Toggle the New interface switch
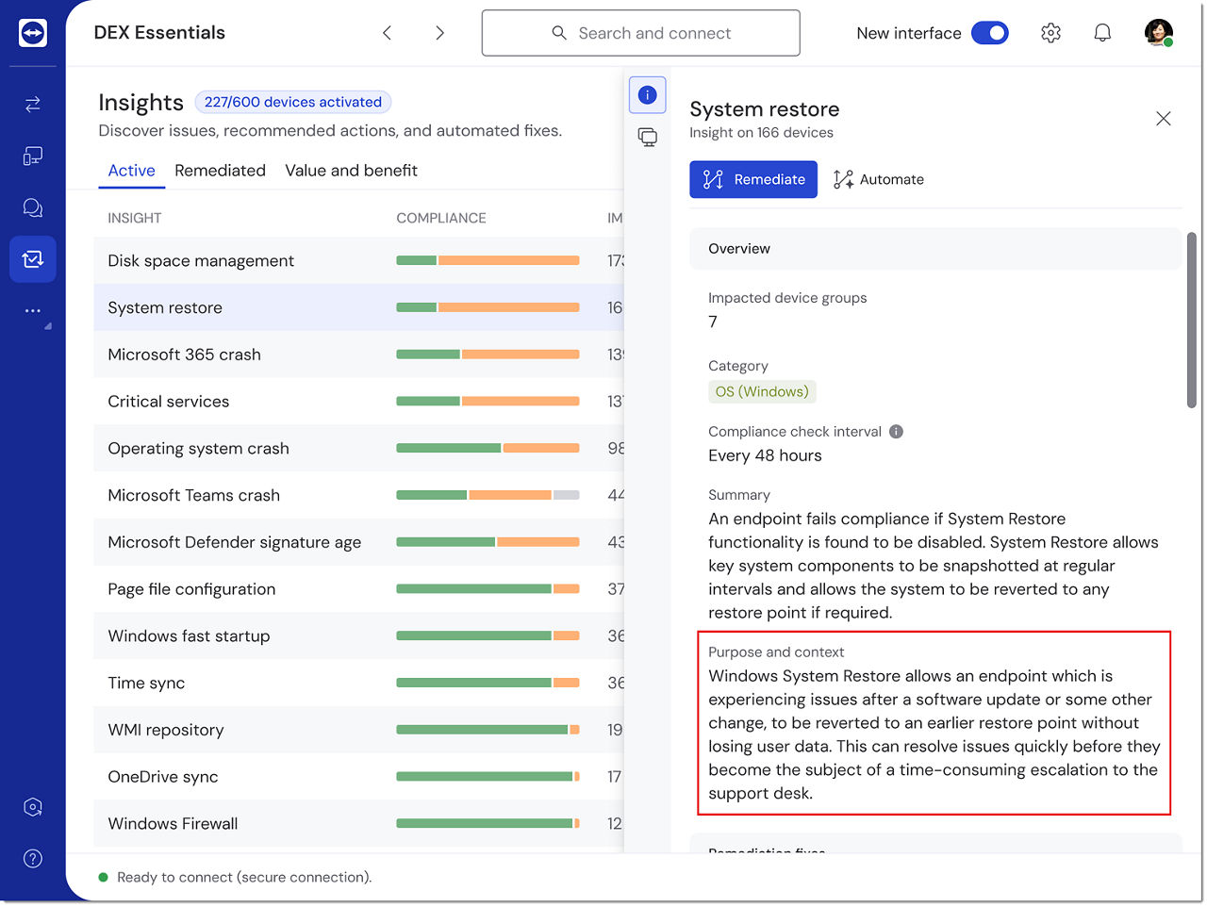The width and height of the screenshot is (1207, 907). [x=989, y=33]
